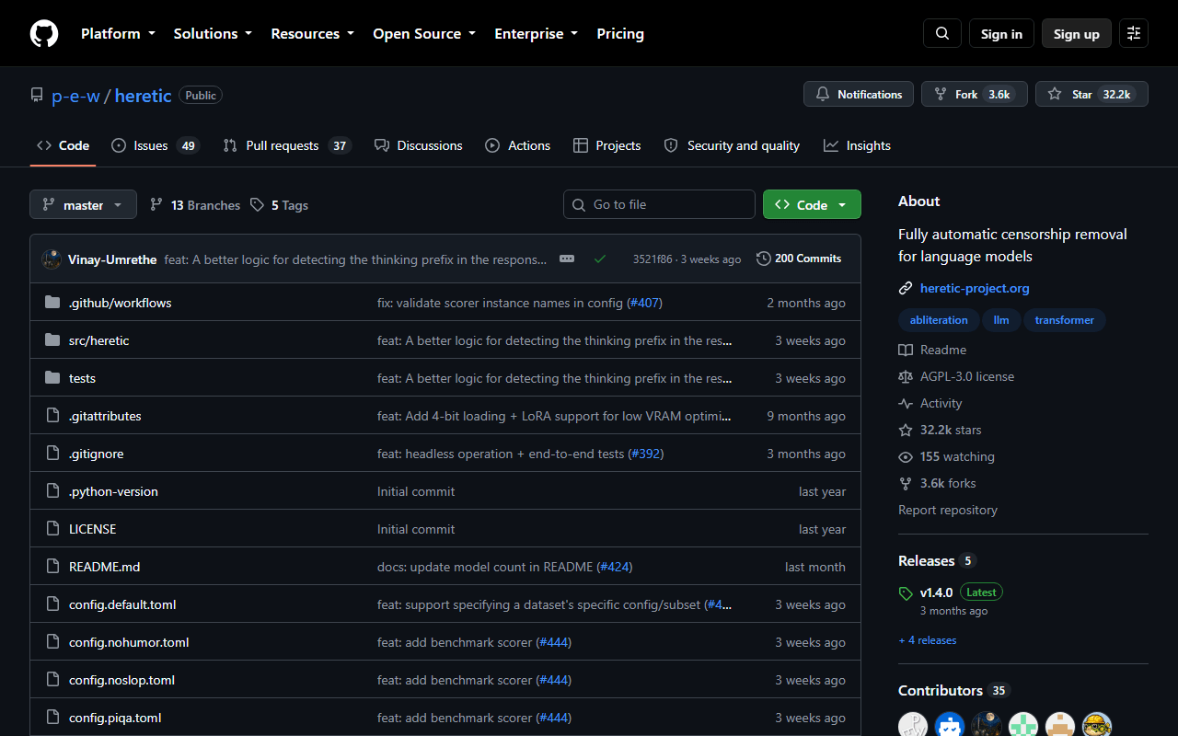Expand the Solutions menu
Image resolution: width=1178 pixels, height=736 pixels.
click(x=213, y=33)
